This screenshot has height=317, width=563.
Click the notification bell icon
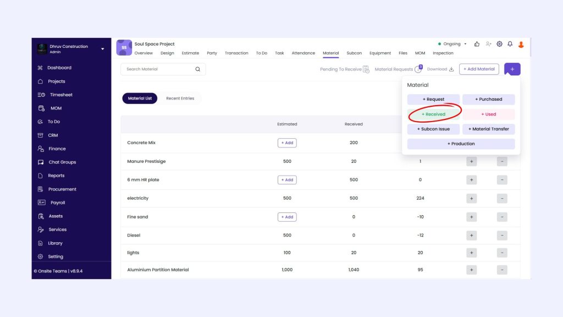[510, 44]
